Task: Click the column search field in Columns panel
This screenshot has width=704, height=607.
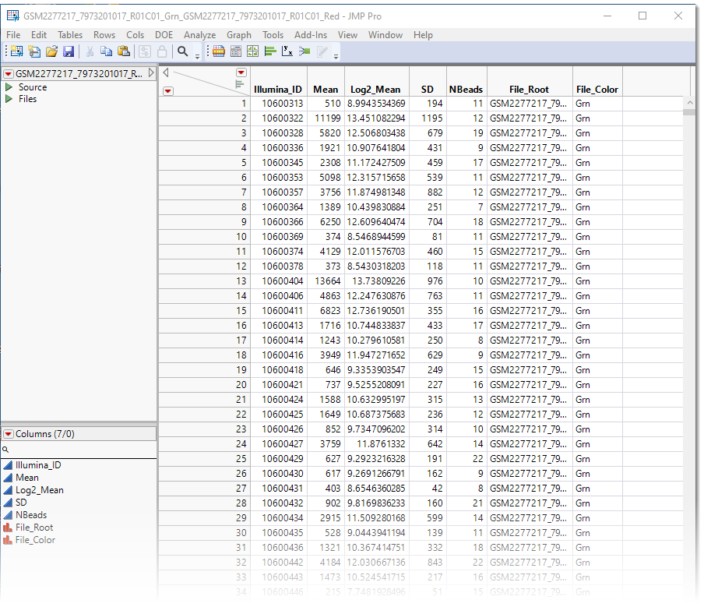Action: [x=78, y=450]
